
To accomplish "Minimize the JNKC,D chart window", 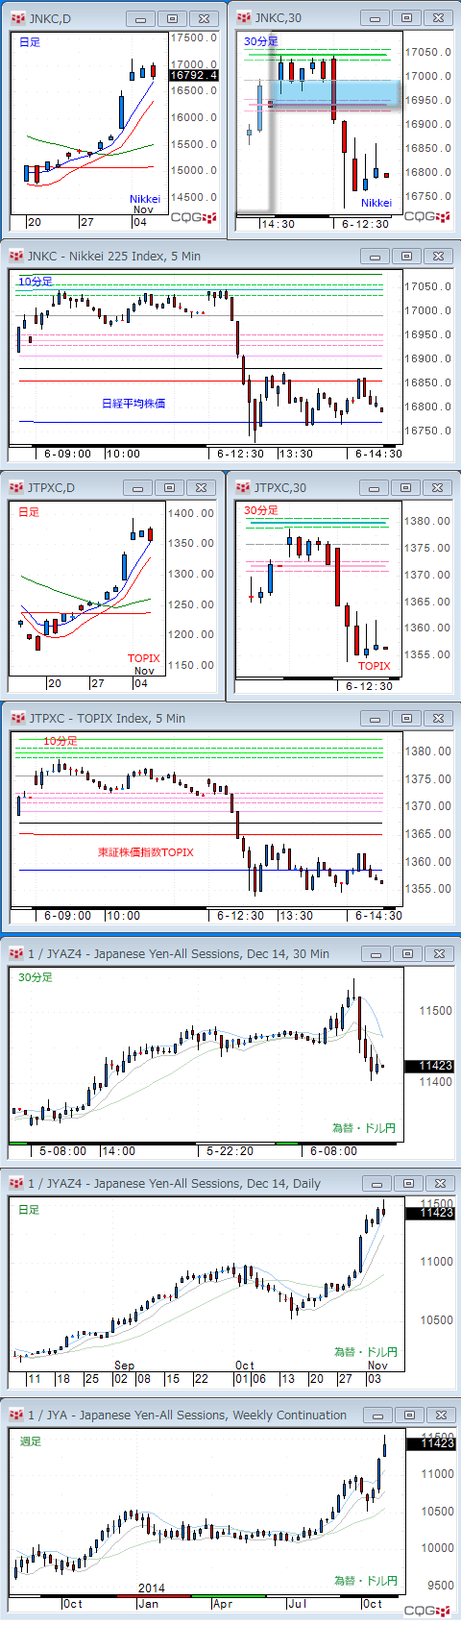I will [x=141, y=19].
